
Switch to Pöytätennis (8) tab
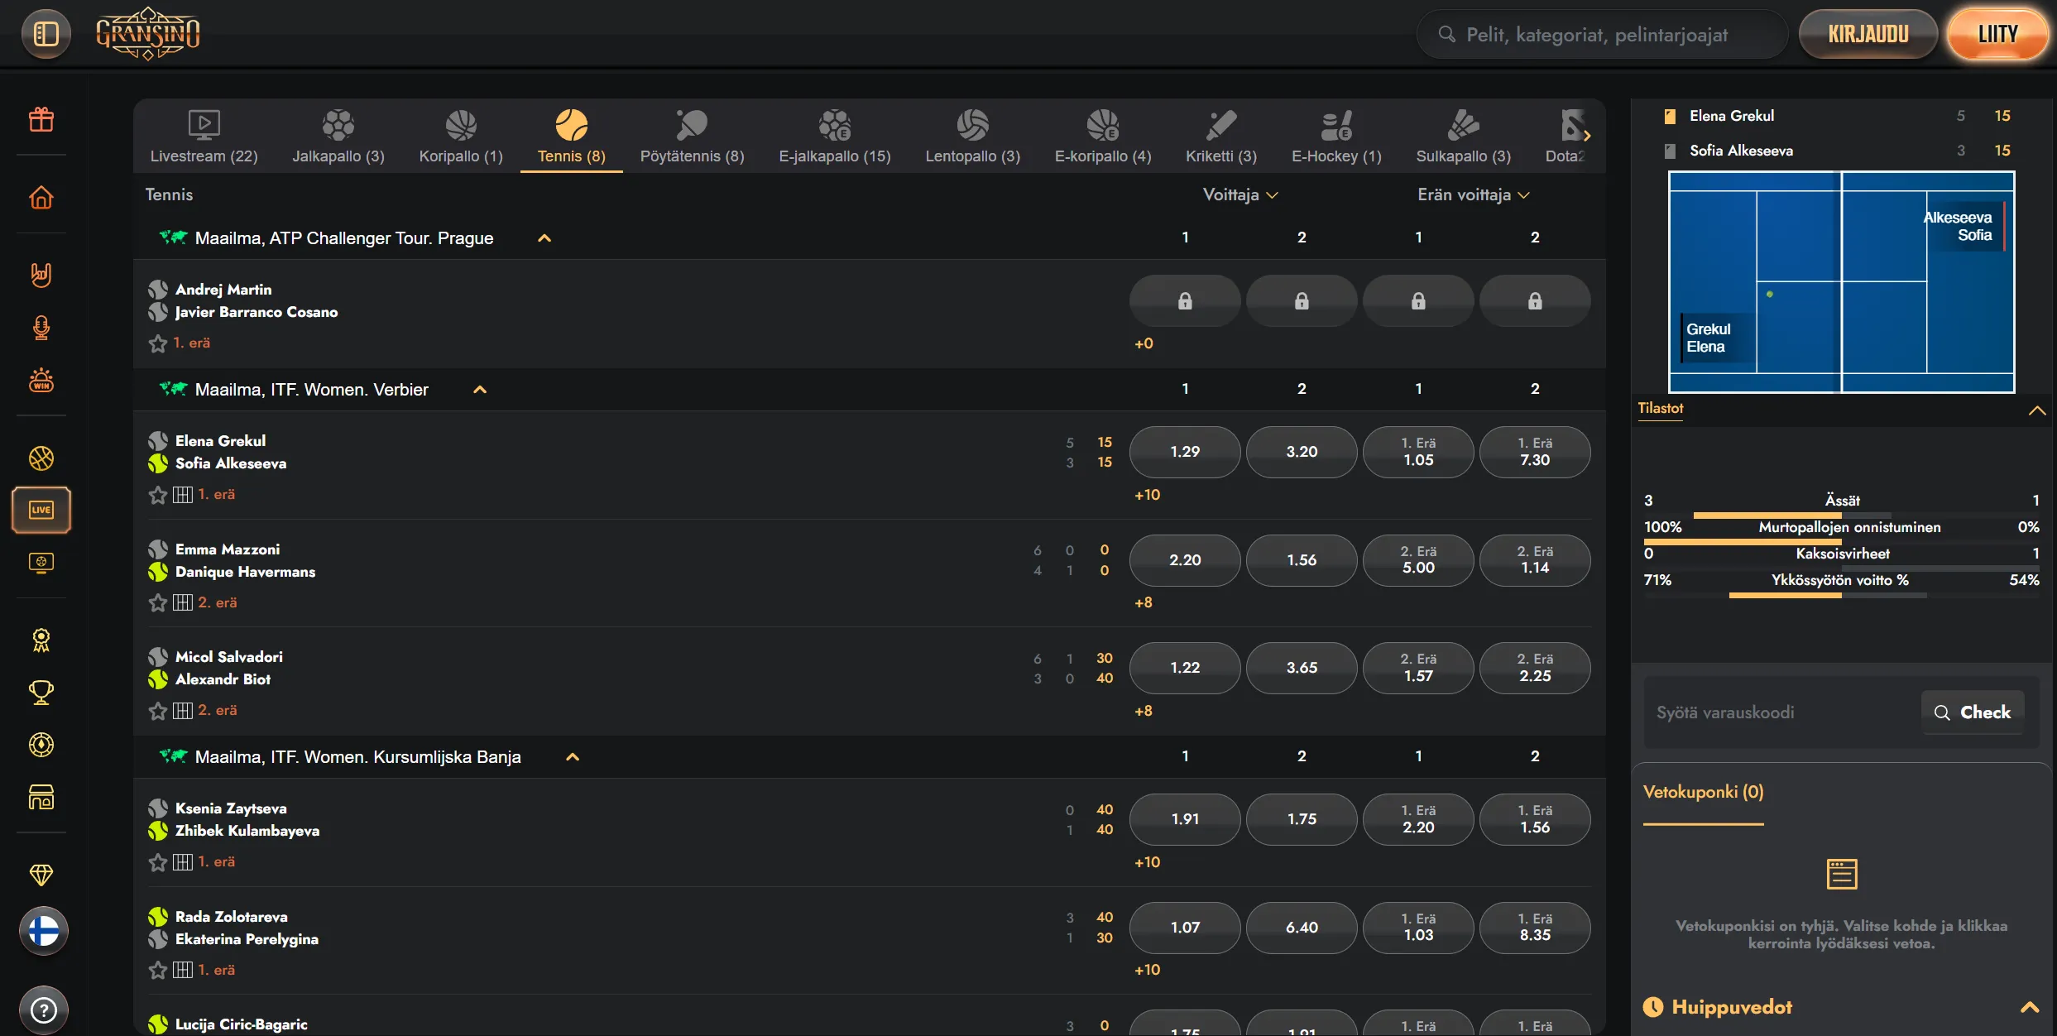(x=692, y=137)
